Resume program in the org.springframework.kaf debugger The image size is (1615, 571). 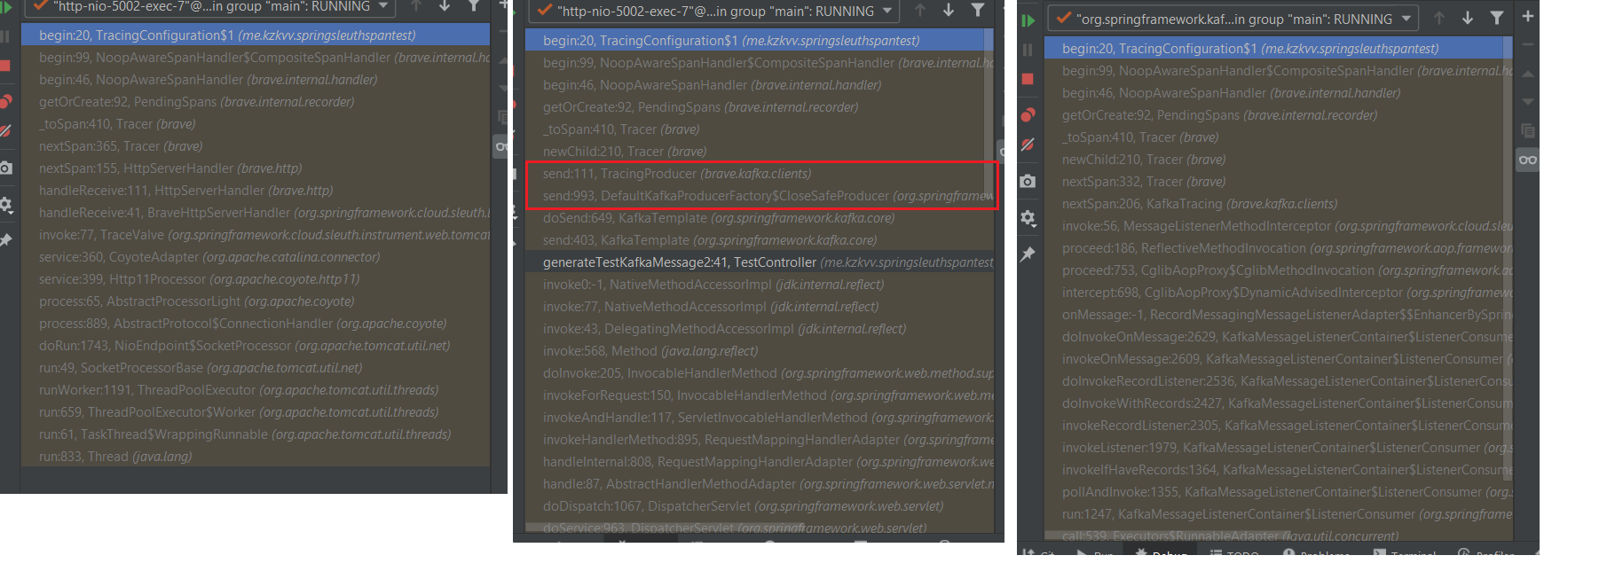tap(1028, 20)
